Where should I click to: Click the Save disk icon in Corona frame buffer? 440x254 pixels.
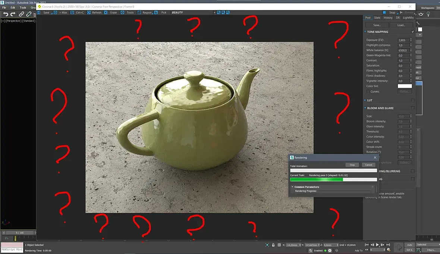[39, 13]
